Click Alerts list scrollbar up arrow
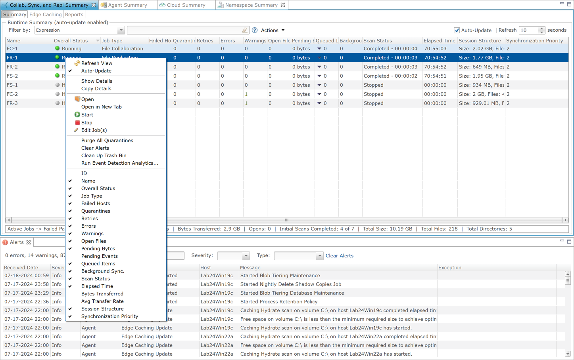The image size is (574, 360). click(568, 274)
